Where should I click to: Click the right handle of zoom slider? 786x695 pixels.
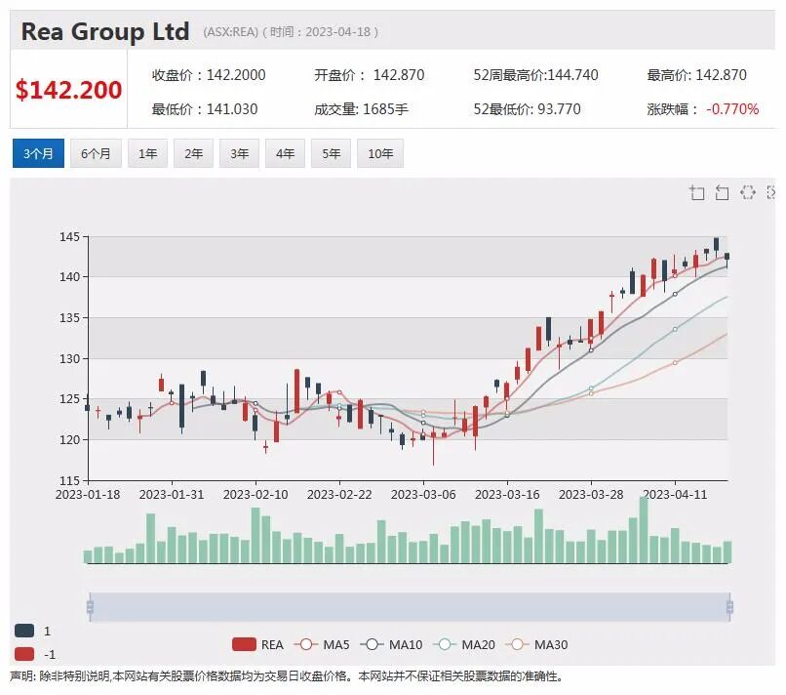tap(729, 607)
